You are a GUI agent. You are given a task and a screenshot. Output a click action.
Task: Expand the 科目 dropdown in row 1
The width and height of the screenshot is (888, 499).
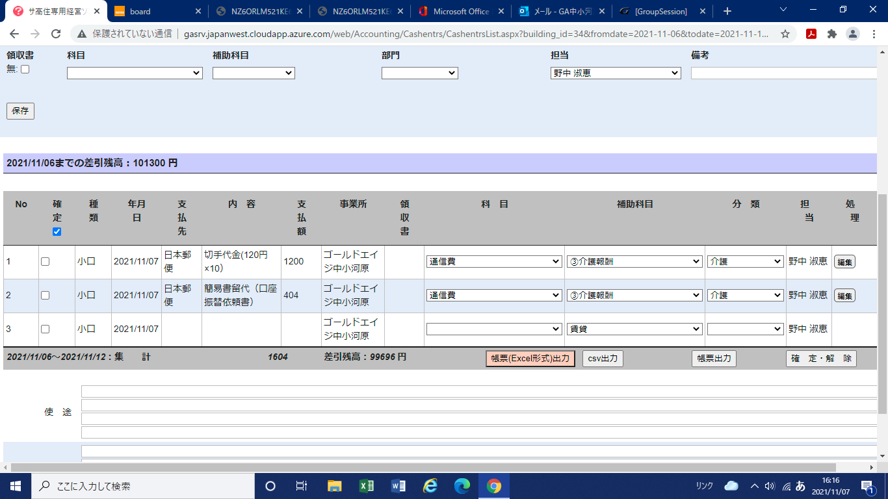point(493,261)
